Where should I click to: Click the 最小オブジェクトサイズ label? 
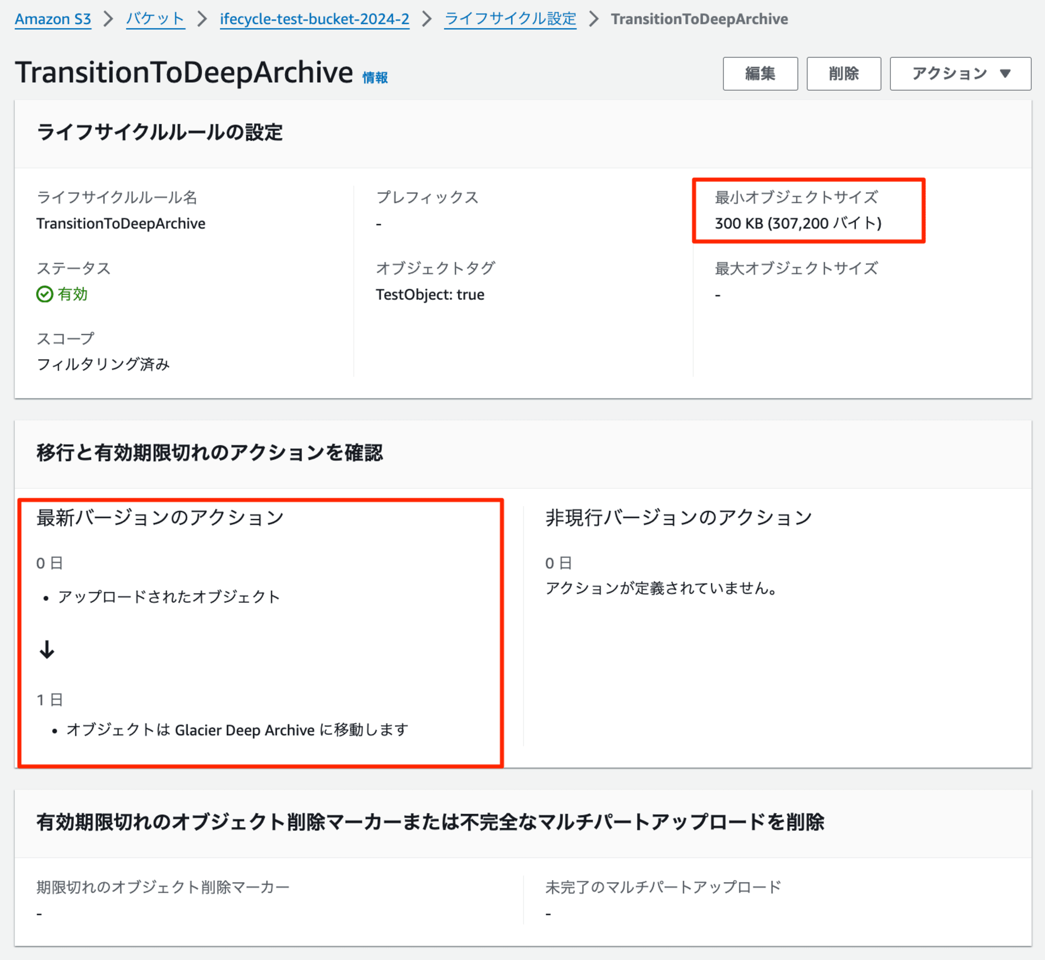tap(796, 197)
